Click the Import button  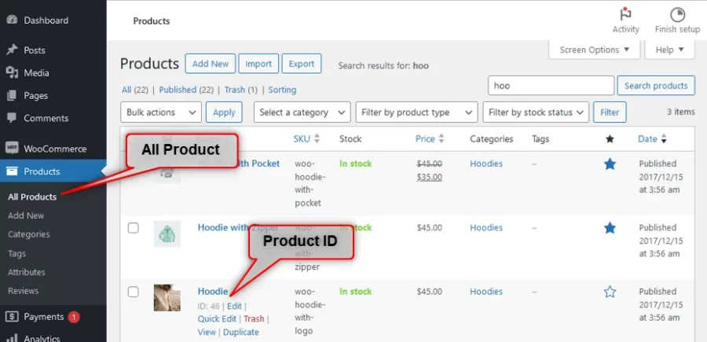tap(258, 64)
